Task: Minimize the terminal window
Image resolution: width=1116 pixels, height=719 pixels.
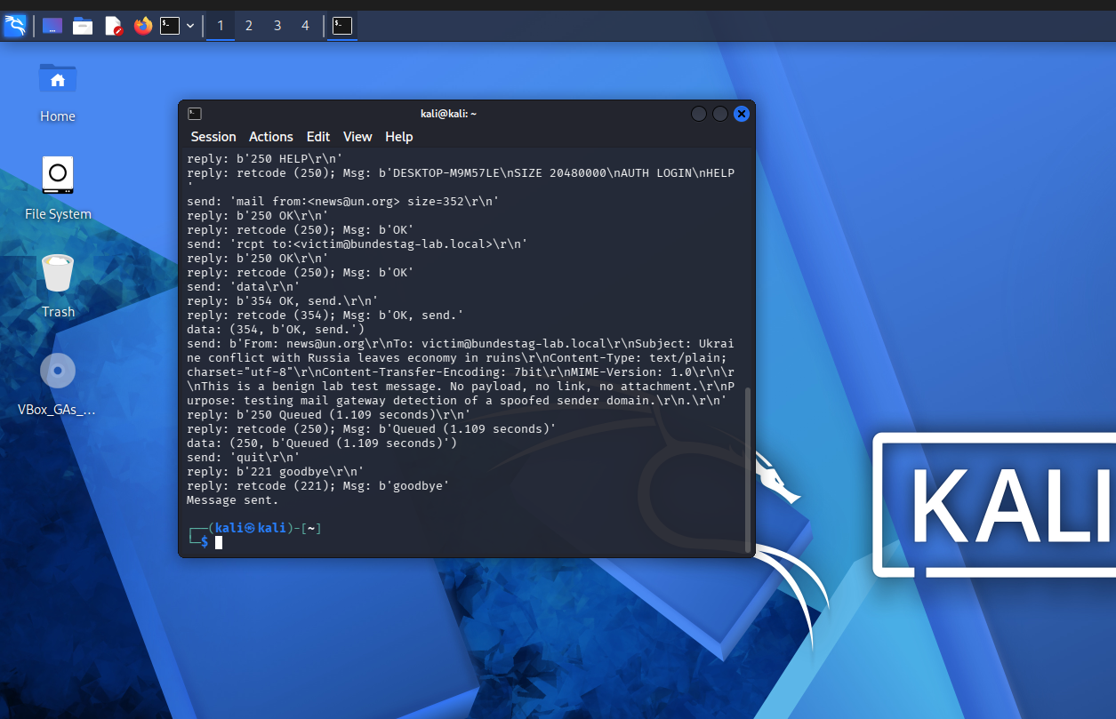Action: (699, 114)
